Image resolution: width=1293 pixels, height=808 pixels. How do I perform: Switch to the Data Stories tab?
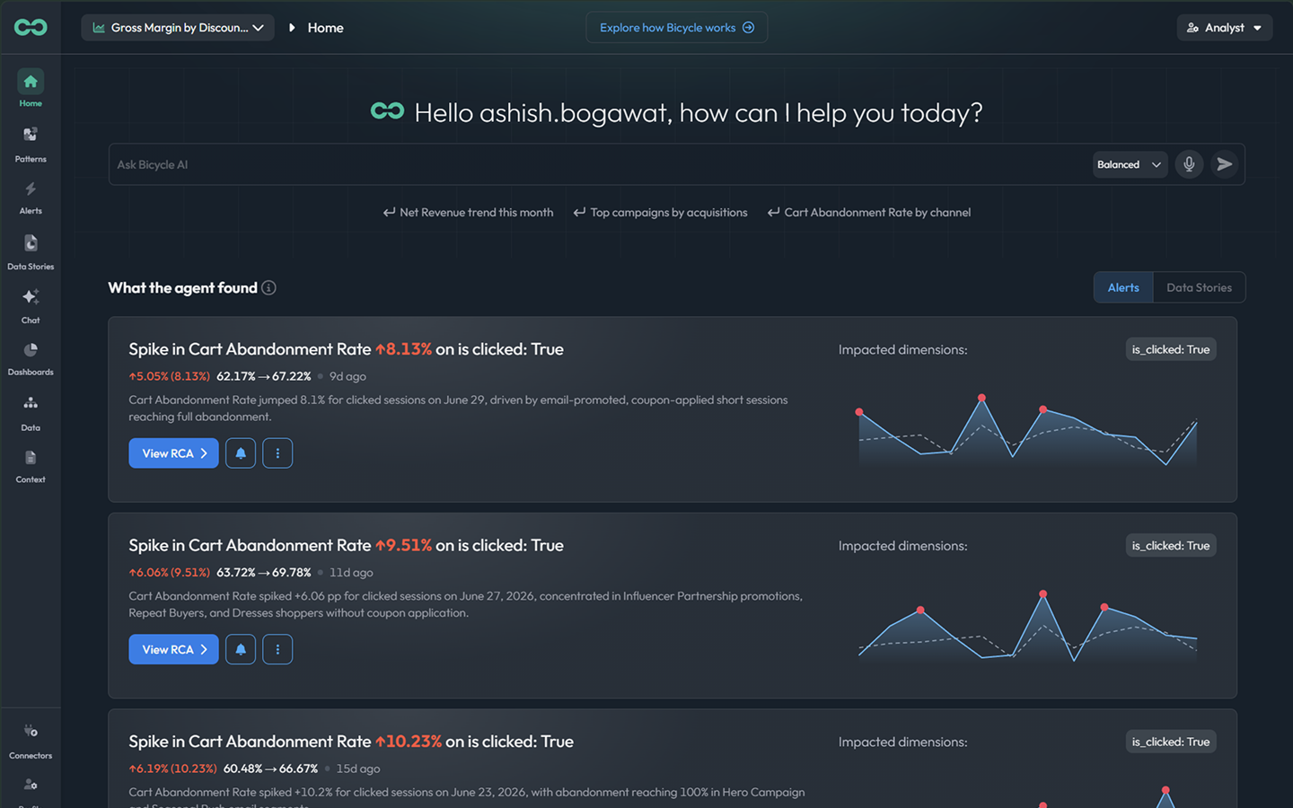click(1199, 287)
